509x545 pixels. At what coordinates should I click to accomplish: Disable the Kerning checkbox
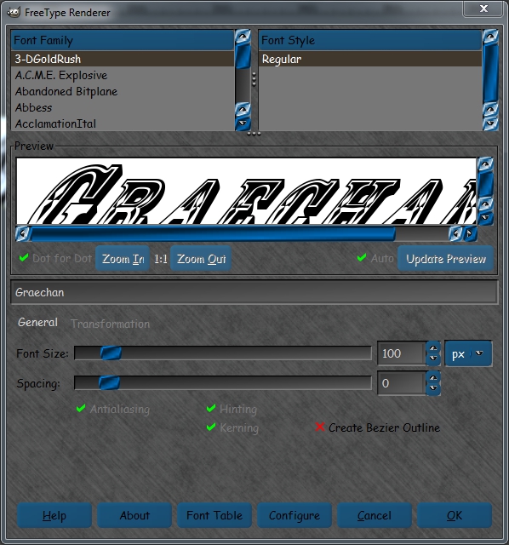pyautogui.click(x=232, y=427)
